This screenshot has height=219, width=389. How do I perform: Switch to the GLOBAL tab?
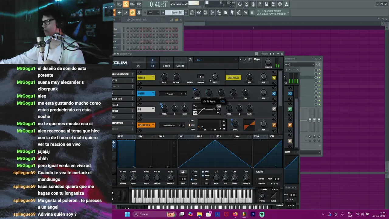pyautogui.click(x=180, y=63)
